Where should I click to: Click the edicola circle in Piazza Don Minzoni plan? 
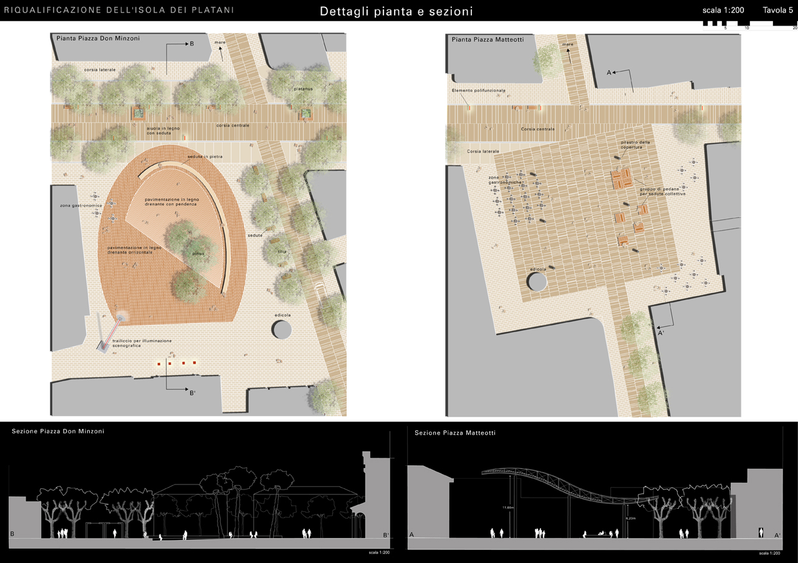[x=282, y=328]
